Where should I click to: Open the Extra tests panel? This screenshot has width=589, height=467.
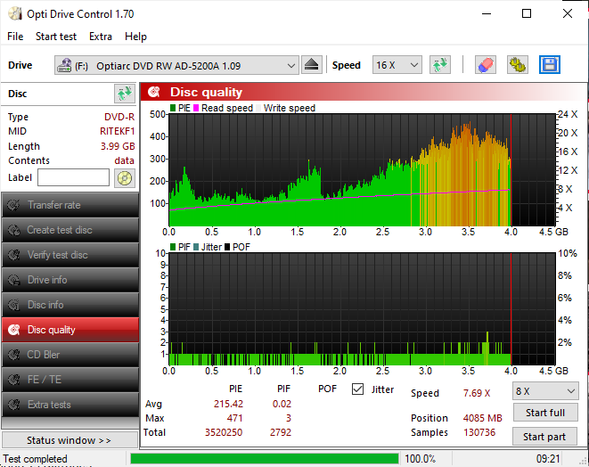(70, 405)
